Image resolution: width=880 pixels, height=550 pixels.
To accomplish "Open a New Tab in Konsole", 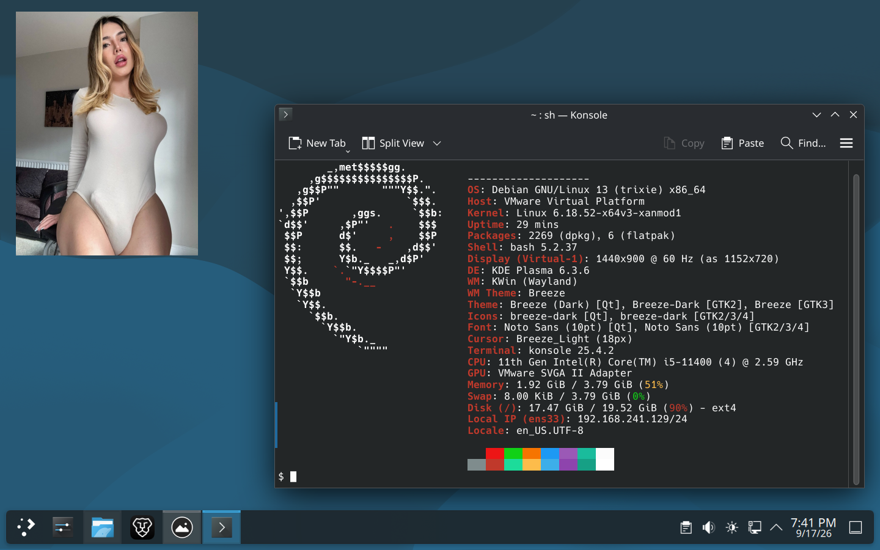I will (318, 143).
